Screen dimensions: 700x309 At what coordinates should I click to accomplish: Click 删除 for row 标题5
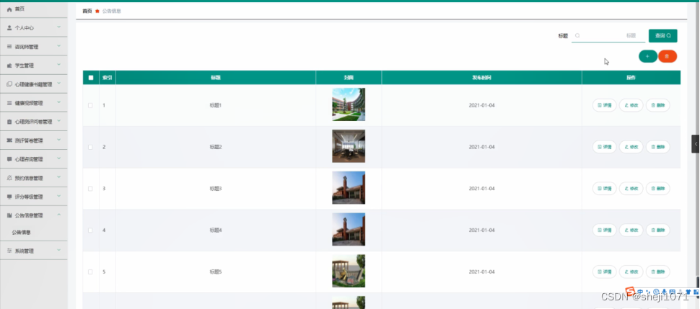pyautogui.click(x=658, y=272)
